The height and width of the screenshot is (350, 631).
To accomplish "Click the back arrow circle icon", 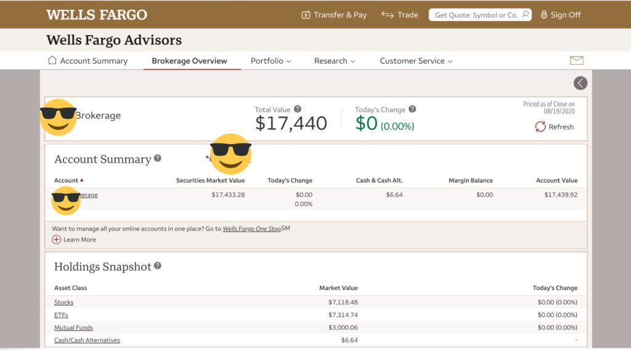I will coord(580,83).
